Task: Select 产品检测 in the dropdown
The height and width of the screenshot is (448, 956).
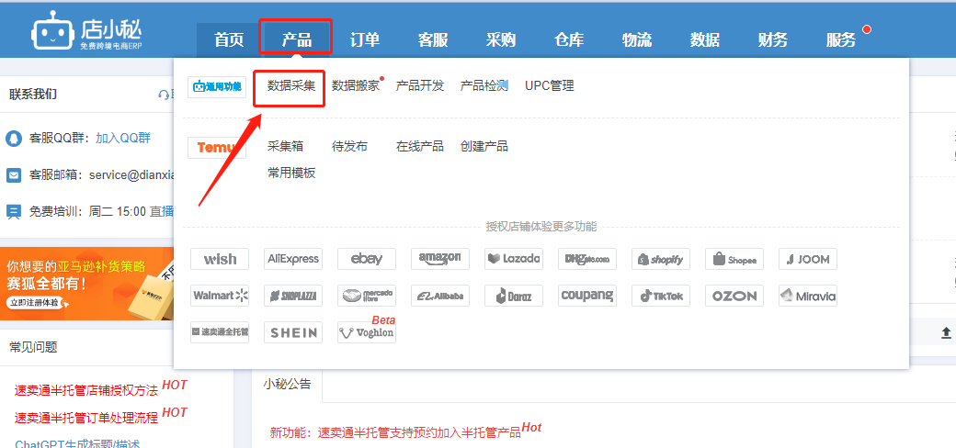Action: [484, 85]
